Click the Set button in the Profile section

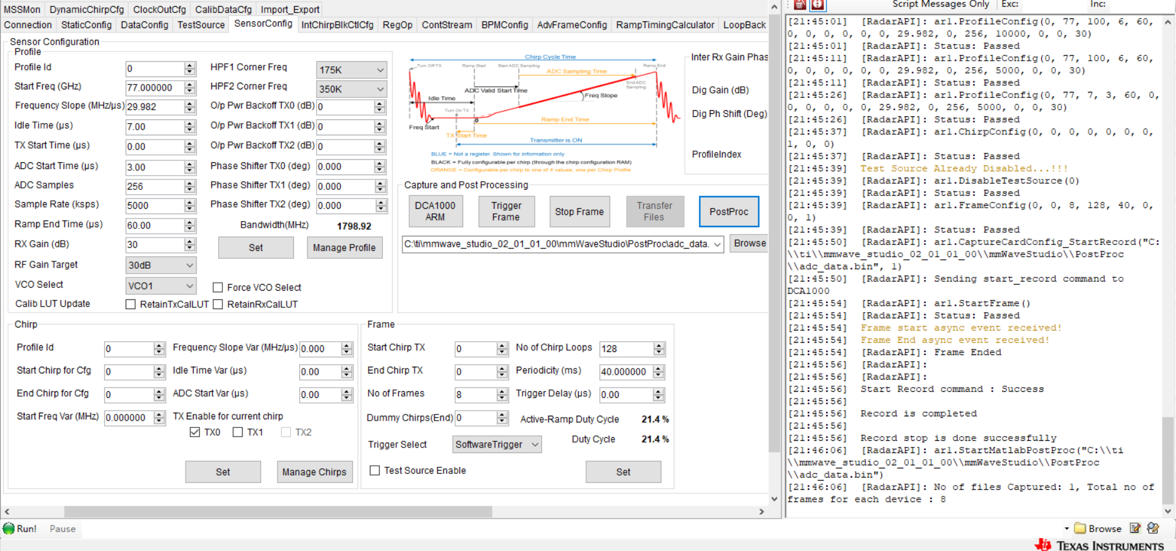tap(256, 248)
